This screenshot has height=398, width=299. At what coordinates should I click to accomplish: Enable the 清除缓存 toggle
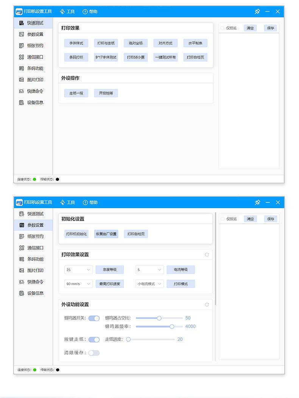94,353
